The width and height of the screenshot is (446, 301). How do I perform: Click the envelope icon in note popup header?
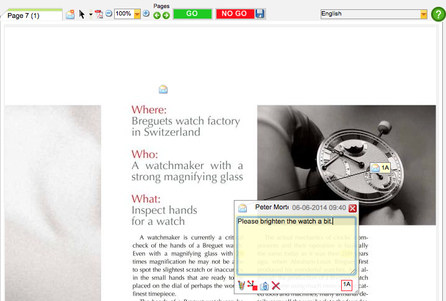pos(243,208)
